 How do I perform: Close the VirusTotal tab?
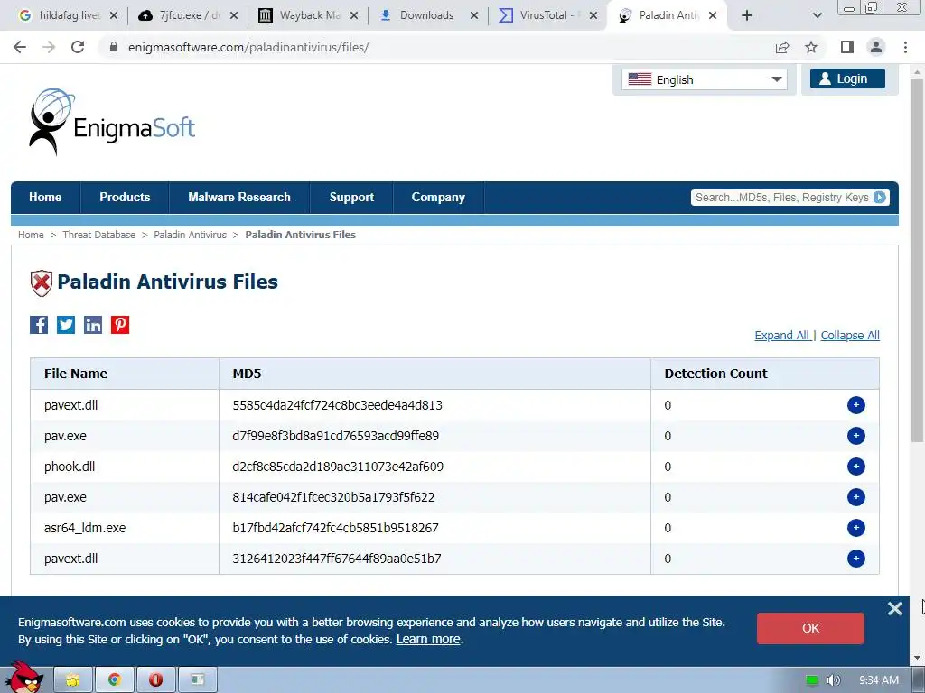tap(593, 15)
